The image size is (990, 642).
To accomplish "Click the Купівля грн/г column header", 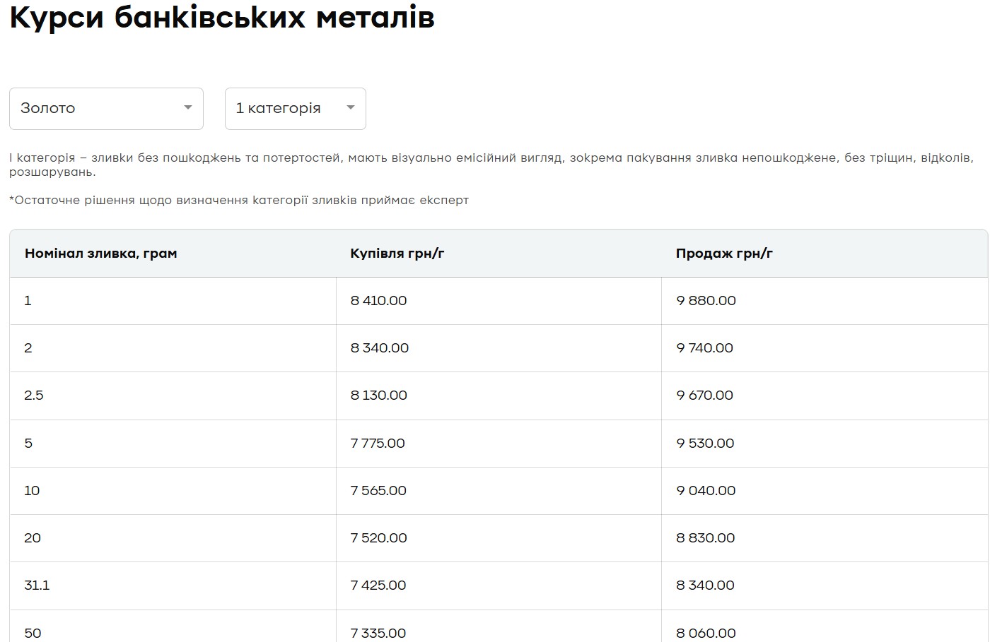I will [x=499, y=254].
